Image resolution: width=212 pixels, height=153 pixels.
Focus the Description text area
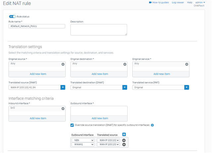[x=99, y=30]
